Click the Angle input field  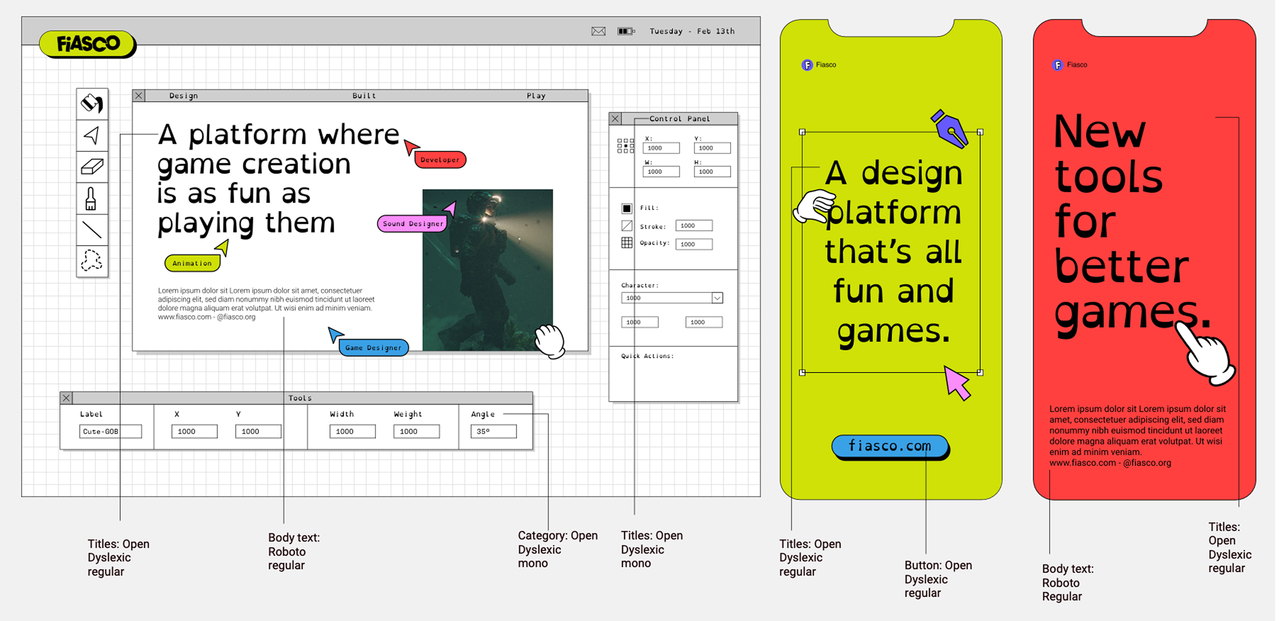pyautogui.click(x=493, y=431)
